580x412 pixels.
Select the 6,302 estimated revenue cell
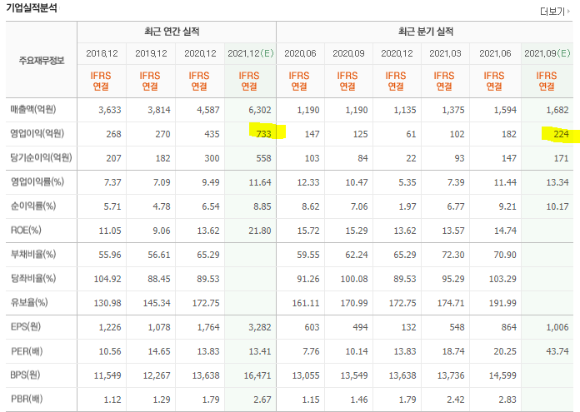pyautogui.click(x=260, y=110)
